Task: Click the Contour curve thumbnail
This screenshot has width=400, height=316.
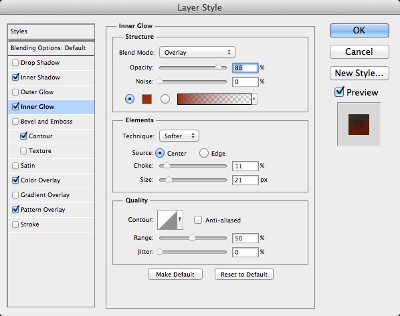Action: (x=167, y=220)
